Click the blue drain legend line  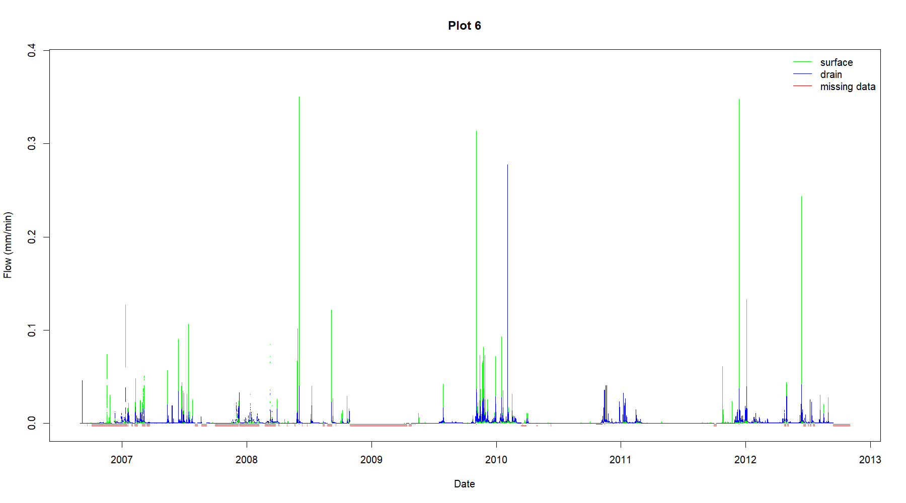[802, 74]
